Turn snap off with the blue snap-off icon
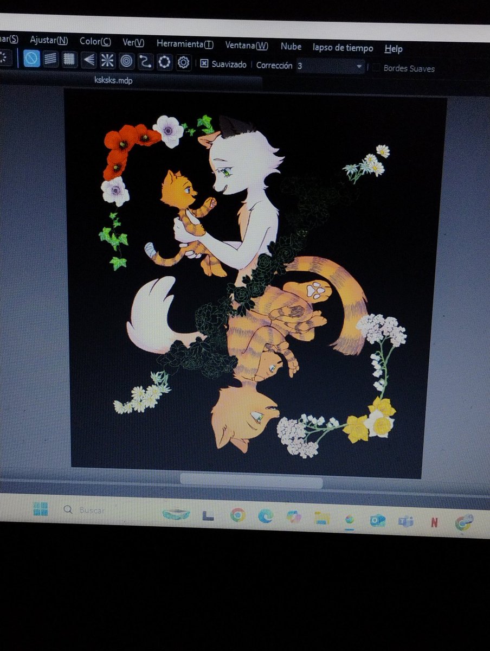The width and height of the screenshot is (490, 651). [x=32, y=59]
